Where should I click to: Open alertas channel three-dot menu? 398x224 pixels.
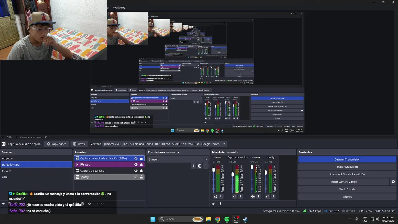point(221,197)
